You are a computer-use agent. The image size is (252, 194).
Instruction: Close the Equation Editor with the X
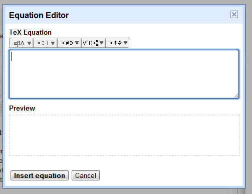click(x=234, y=15)
